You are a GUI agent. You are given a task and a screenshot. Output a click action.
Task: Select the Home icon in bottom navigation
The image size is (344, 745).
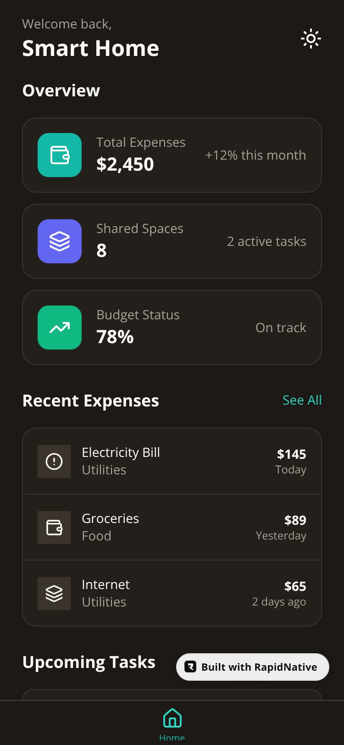[x=172, y=718]
